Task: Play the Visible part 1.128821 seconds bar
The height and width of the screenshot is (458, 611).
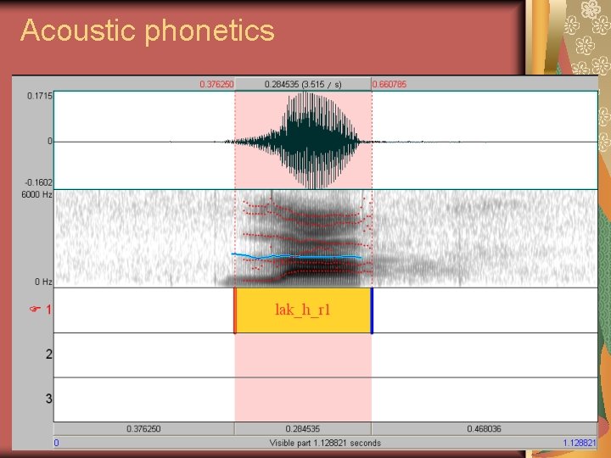Action: [x=325, y=443]
